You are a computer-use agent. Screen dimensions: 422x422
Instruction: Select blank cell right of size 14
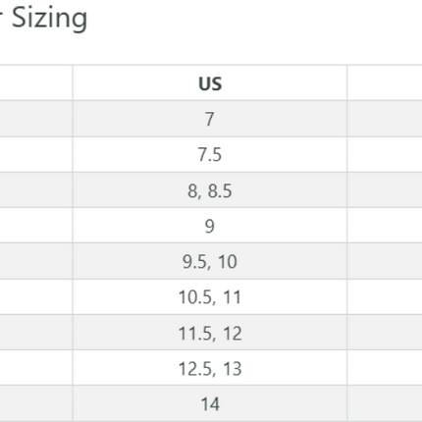pos(385,403)
